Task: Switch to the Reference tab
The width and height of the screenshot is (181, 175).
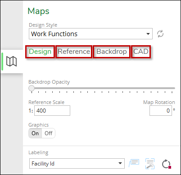Action: click(74, 52)
